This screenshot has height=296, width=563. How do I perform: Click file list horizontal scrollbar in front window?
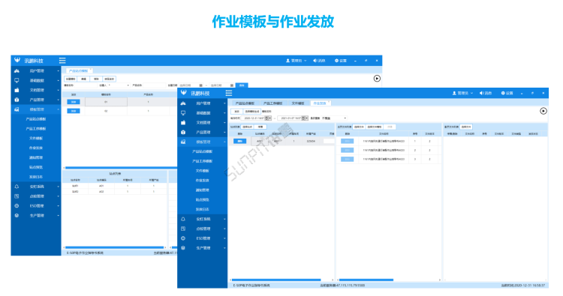366,280
